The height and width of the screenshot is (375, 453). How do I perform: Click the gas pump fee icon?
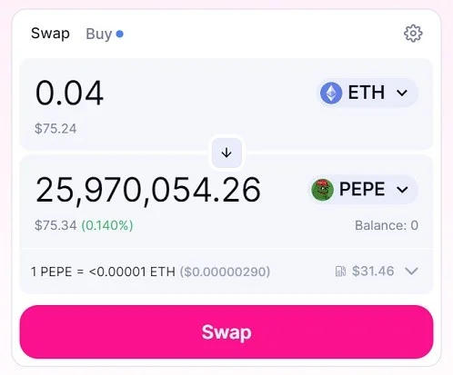tap(340, 271)
